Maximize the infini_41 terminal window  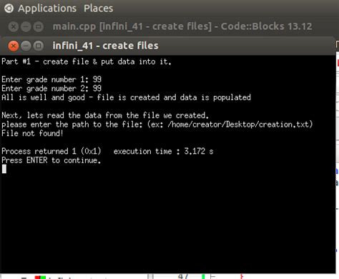[39, 46]
